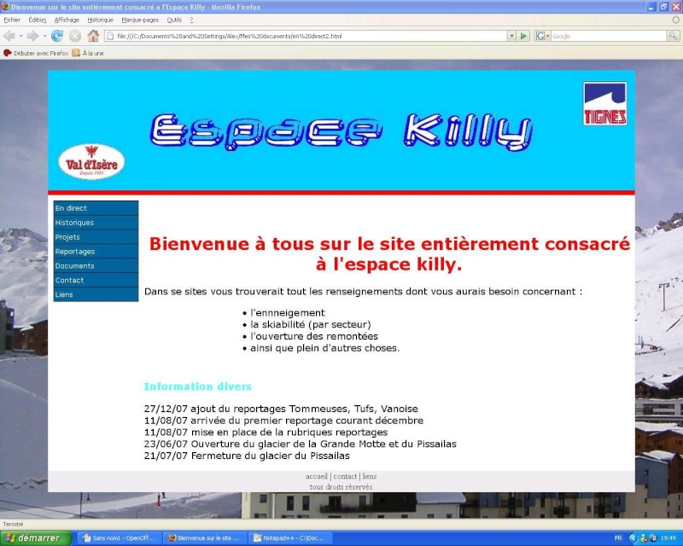Click the Val d'Isère logo
The height and width of the screenshot is (546, 683).
coord(91,161)
